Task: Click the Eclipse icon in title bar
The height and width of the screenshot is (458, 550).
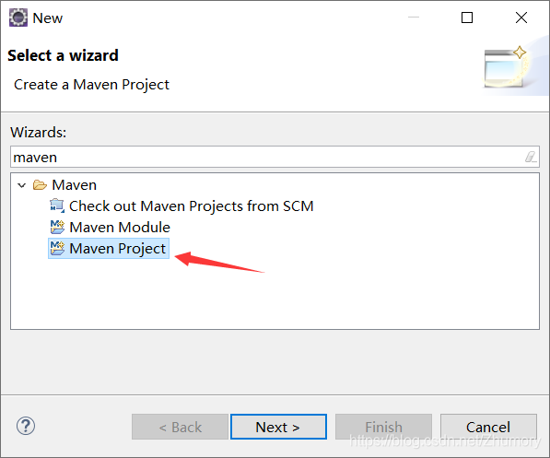Action: pyautogui.click(x=18, y=18)
